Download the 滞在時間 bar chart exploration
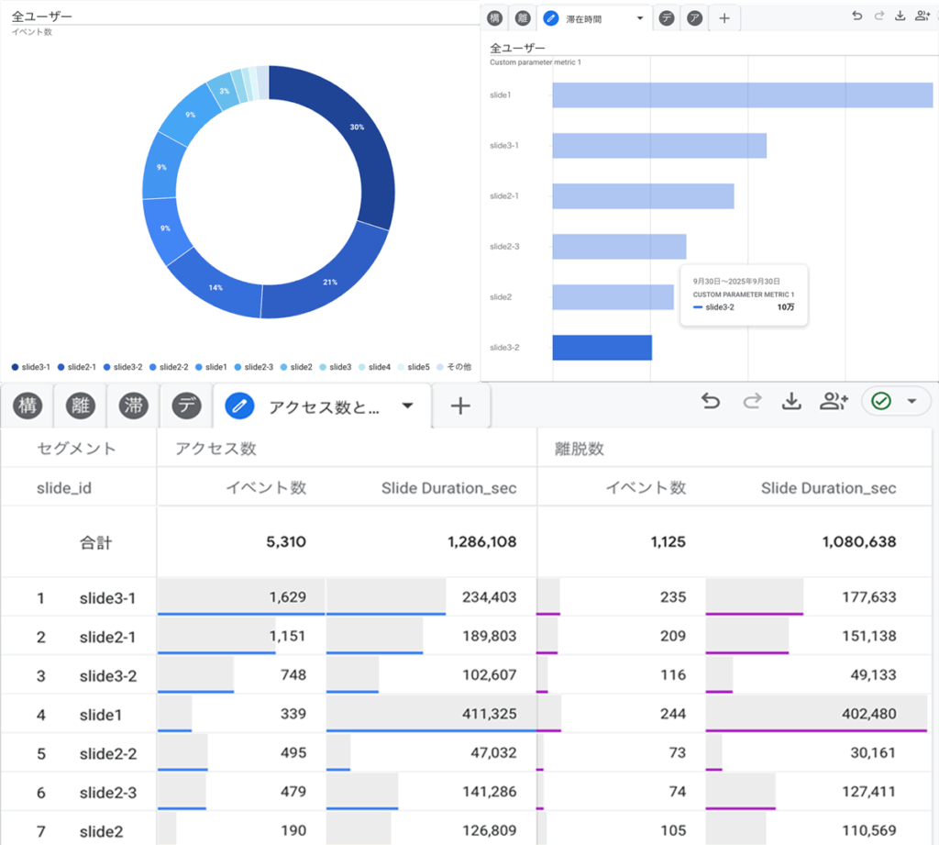Screen dimensions: 939x845 pos(900,17)
